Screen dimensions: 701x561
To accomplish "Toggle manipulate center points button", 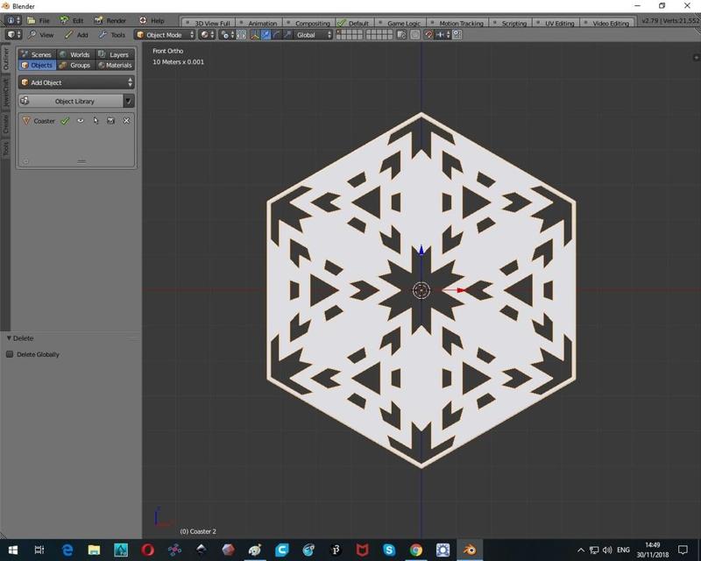I will click(x=241, y=34).
